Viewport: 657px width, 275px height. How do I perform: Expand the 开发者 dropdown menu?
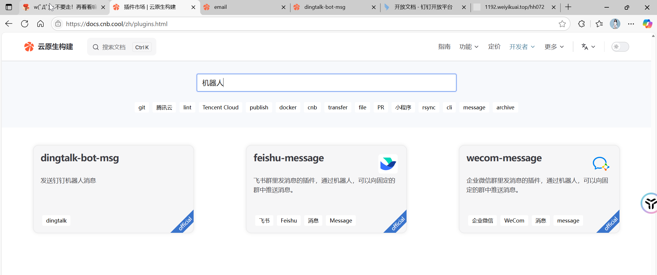[522, 47]
